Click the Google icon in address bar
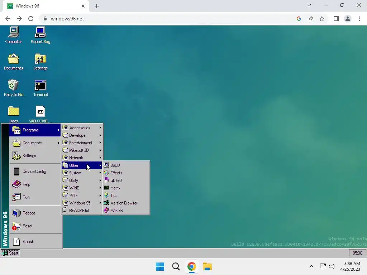 pyautogui.click(x=299, y=19)
